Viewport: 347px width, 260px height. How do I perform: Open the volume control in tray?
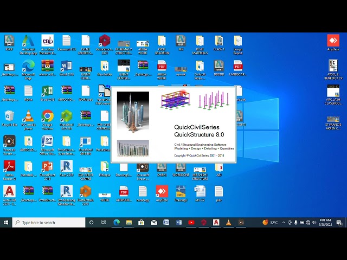pos(314,223)
